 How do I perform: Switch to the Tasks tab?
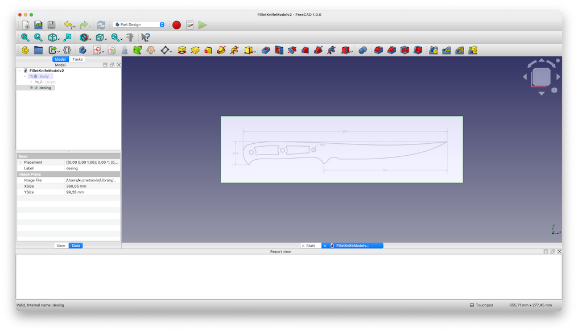coord(77,59)
